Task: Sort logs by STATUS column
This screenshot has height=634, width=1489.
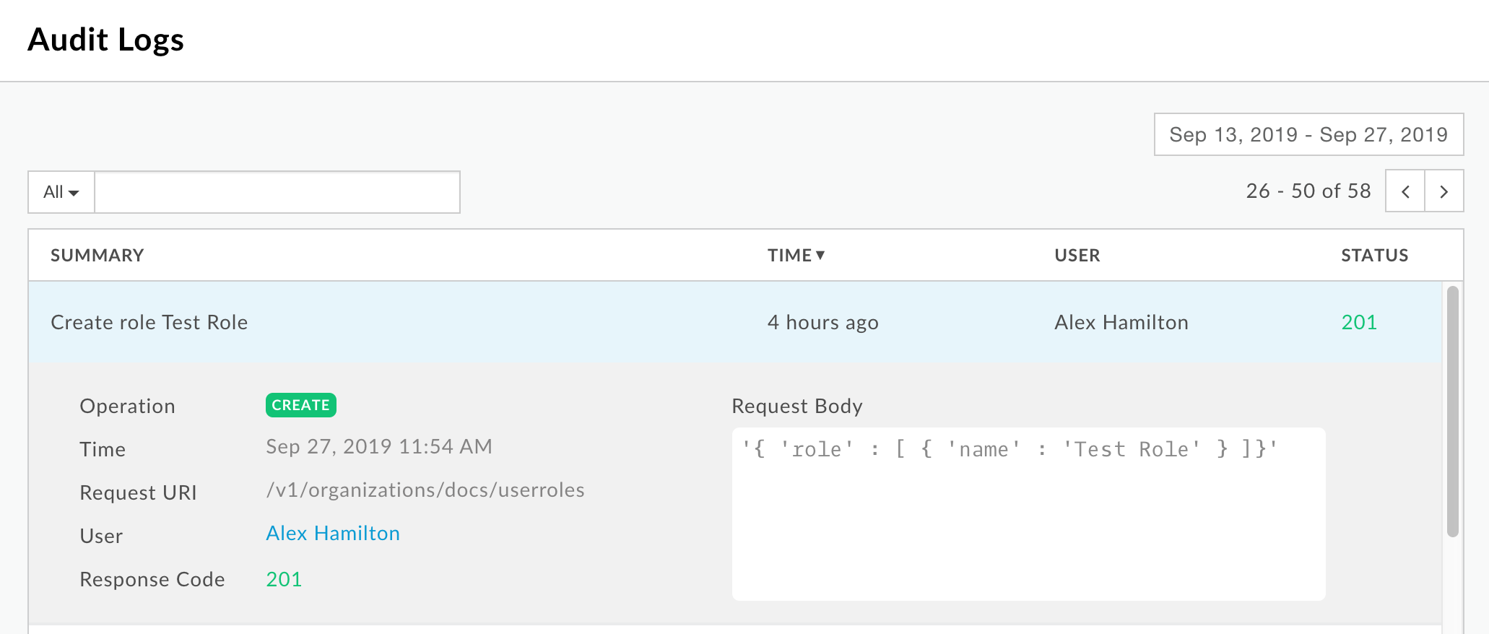Action: tap(1374, 255)
